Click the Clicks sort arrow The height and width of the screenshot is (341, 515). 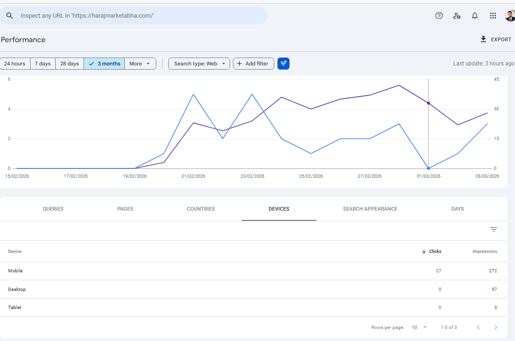[x=424, y=251]
